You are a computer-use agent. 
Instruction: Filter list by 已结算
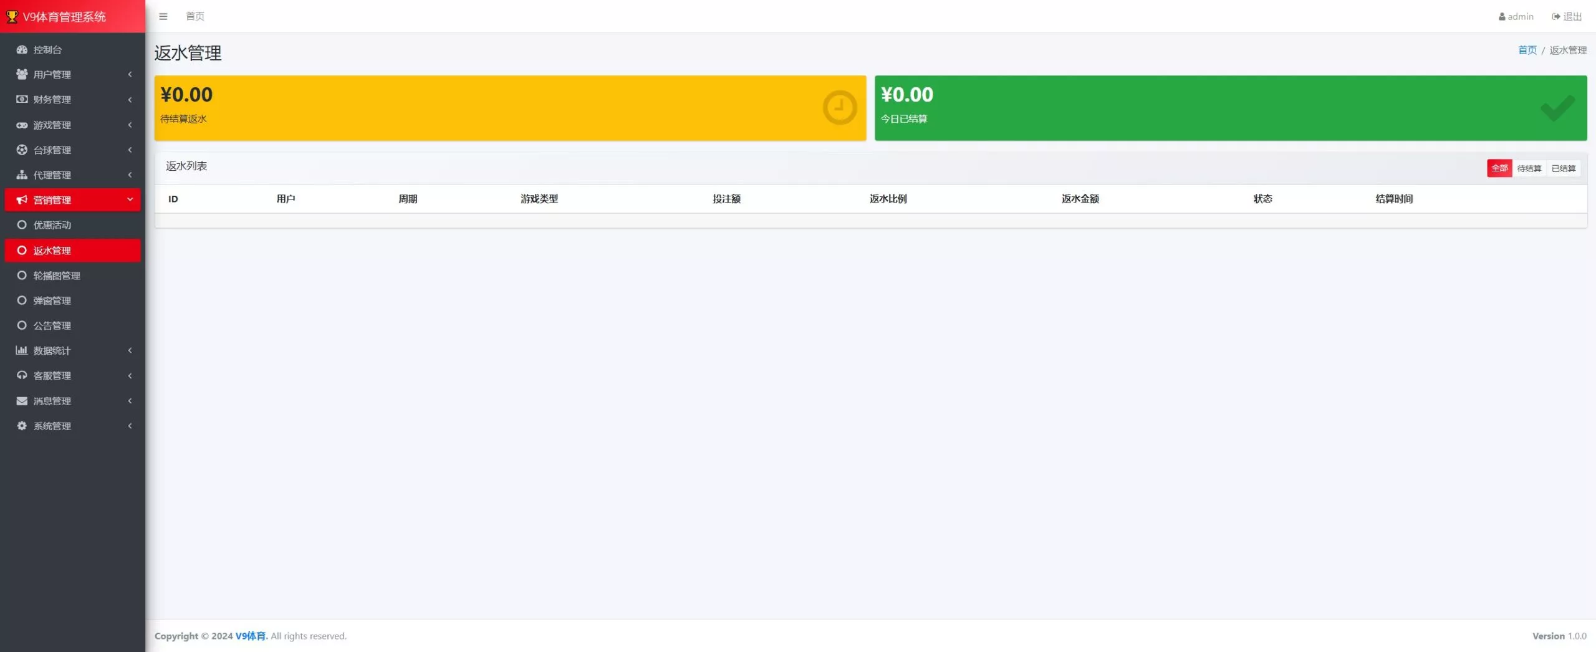click(x=1563, y=168)
